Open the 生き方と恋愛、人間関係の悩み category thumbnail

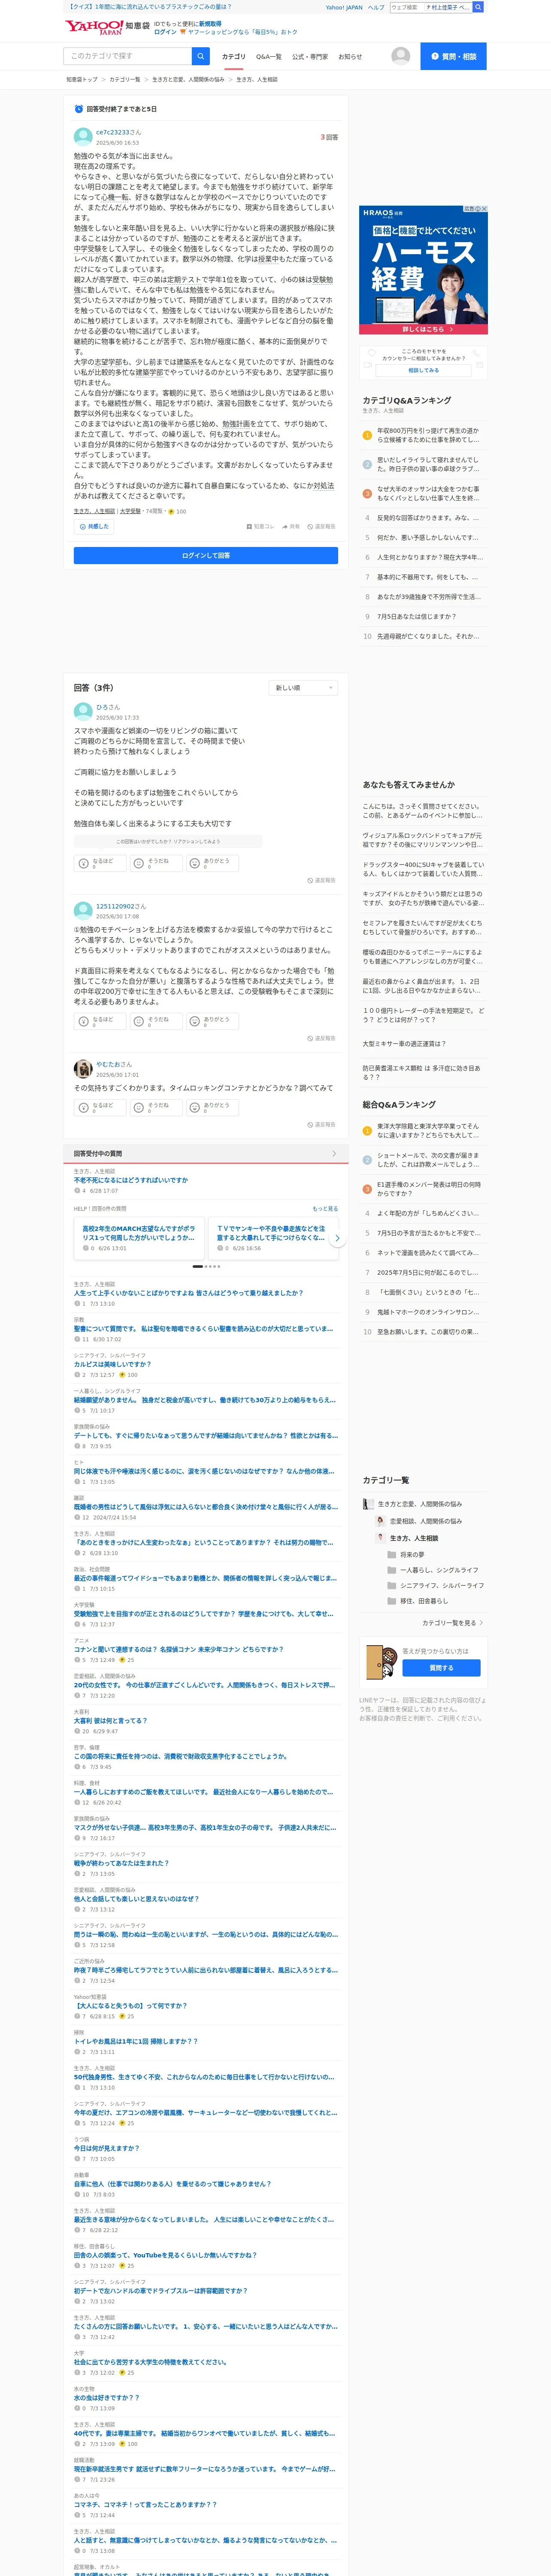coord(368,1504)
